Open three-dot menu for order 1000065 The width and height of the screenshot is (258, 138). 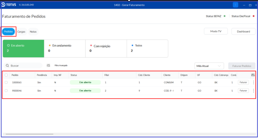[253, 83]
